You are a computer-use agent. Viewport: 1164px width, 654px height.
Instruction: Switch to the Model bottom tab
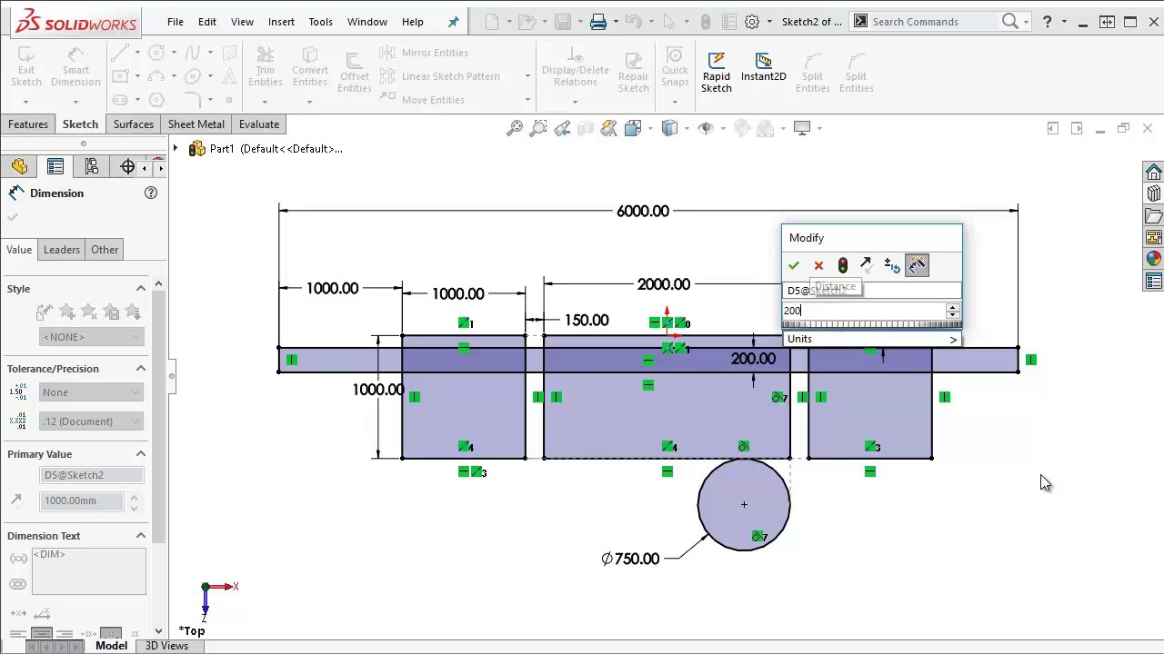tap(111, 646)
